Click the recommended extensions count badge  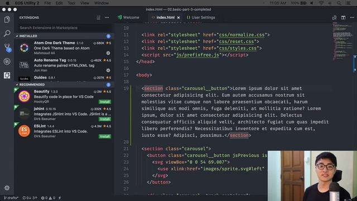point(108,84)
